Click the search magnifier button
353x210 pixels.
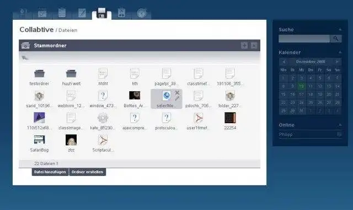pyautogui.click(x=336, y=38)
